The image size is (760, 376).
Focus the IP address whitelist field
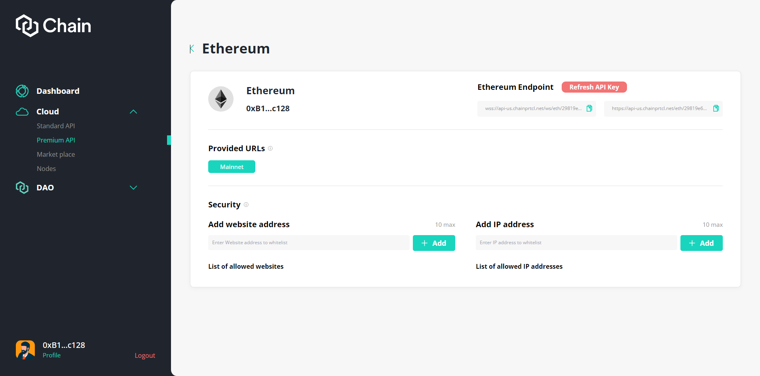[576, 243]
